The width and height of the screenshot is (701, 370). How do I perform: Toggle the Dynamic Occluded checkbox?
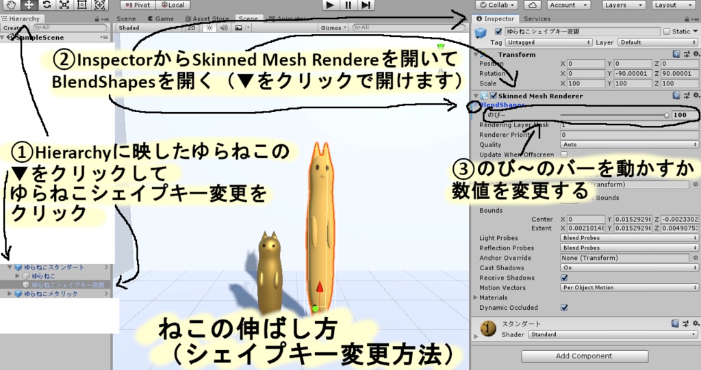coord(564,308)
